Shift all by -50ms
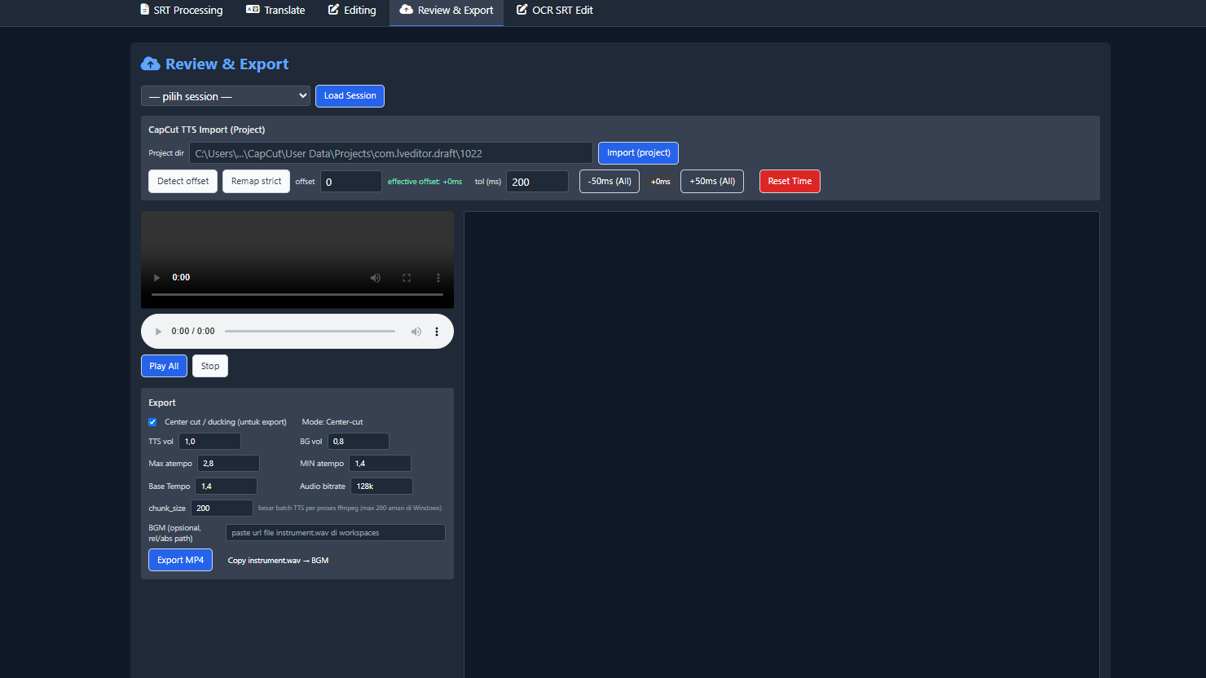 (610, 182)
